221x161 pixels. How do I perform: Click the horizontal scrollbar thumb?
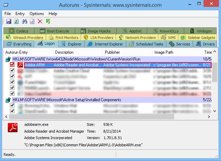[91, 117]
